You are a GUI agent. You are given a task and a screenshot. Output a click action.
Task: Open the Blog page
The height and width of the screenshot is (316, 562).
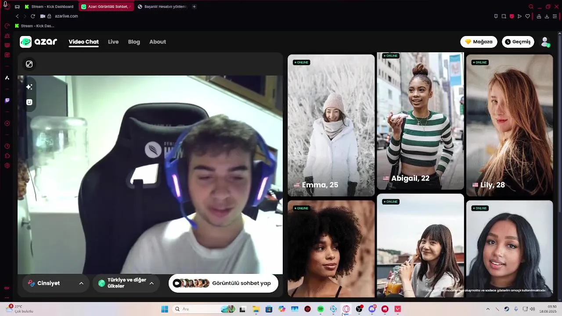(x=134, y=42)
